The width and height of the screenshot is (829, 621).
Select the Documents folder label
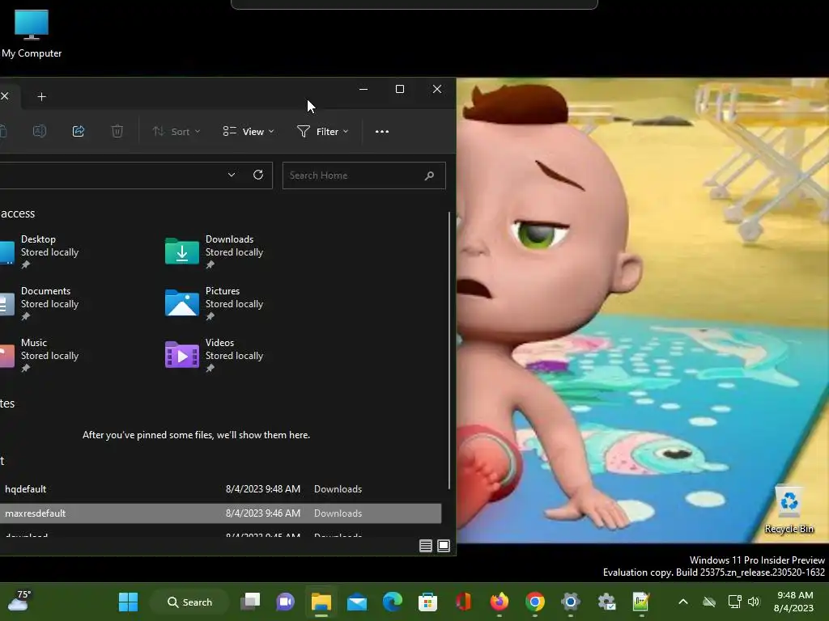point(45,291)
